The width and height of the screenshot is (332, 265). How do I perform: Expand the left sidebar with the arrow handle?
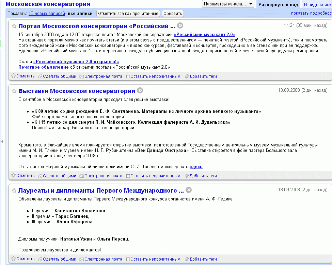pos(2,141)
